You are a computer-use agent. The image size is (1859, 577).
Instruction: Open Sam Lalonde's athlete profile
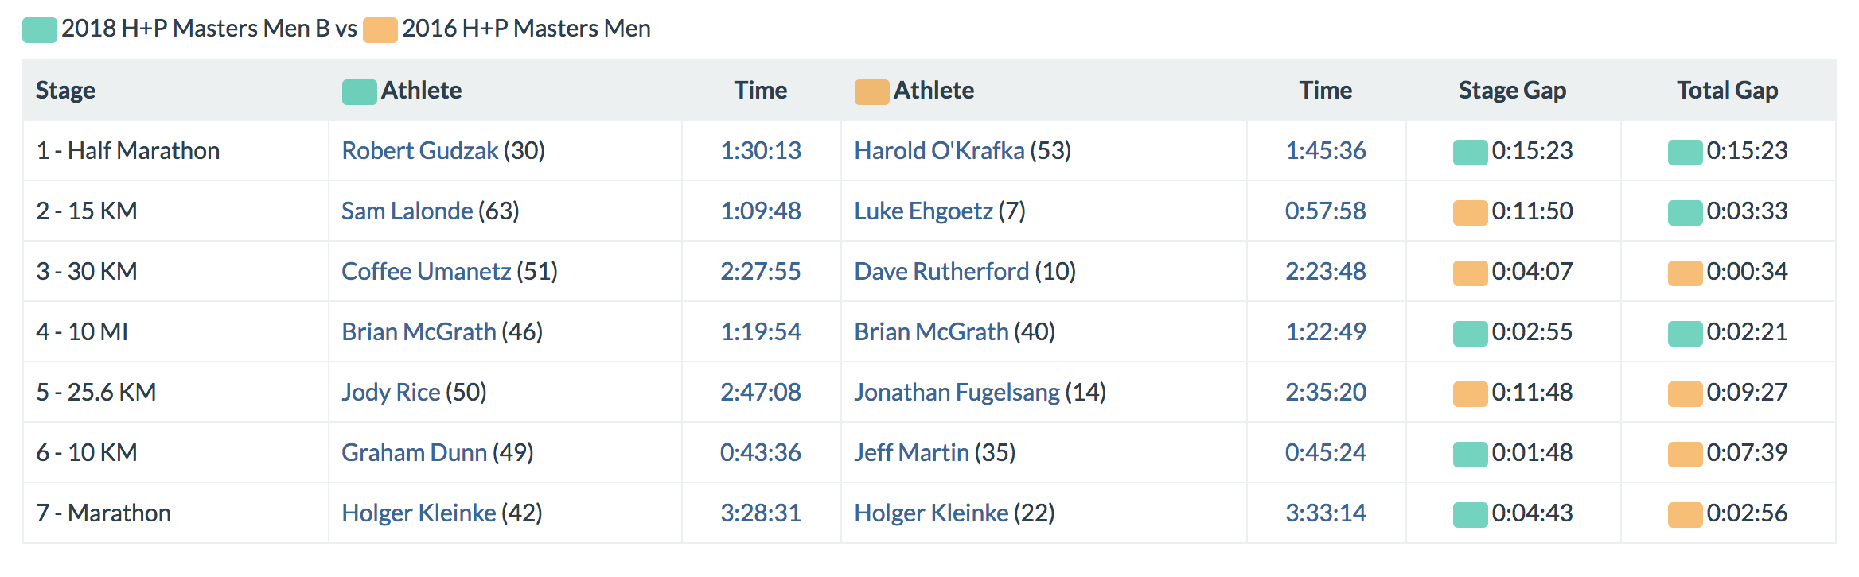(407, 211)
